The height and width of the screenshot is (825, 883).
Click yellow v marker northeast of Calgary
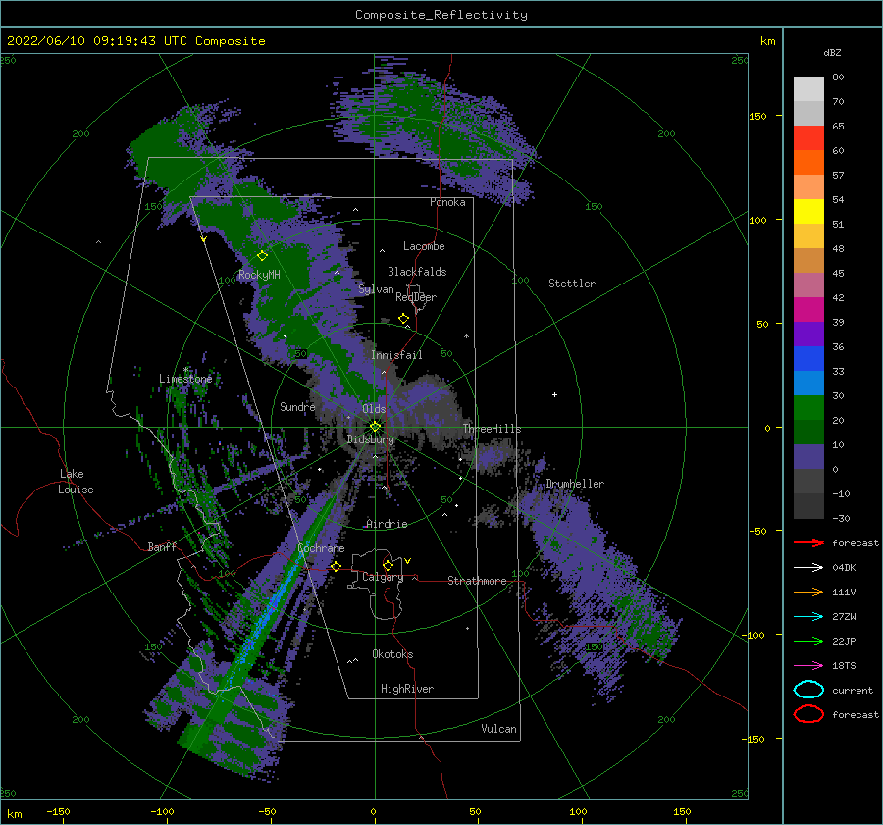pos(408,561)
